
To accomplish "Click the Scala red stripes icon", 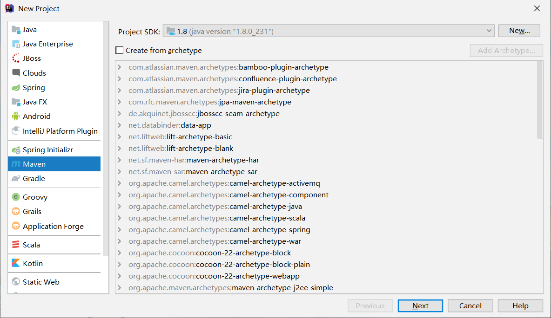I will (16, 244).
